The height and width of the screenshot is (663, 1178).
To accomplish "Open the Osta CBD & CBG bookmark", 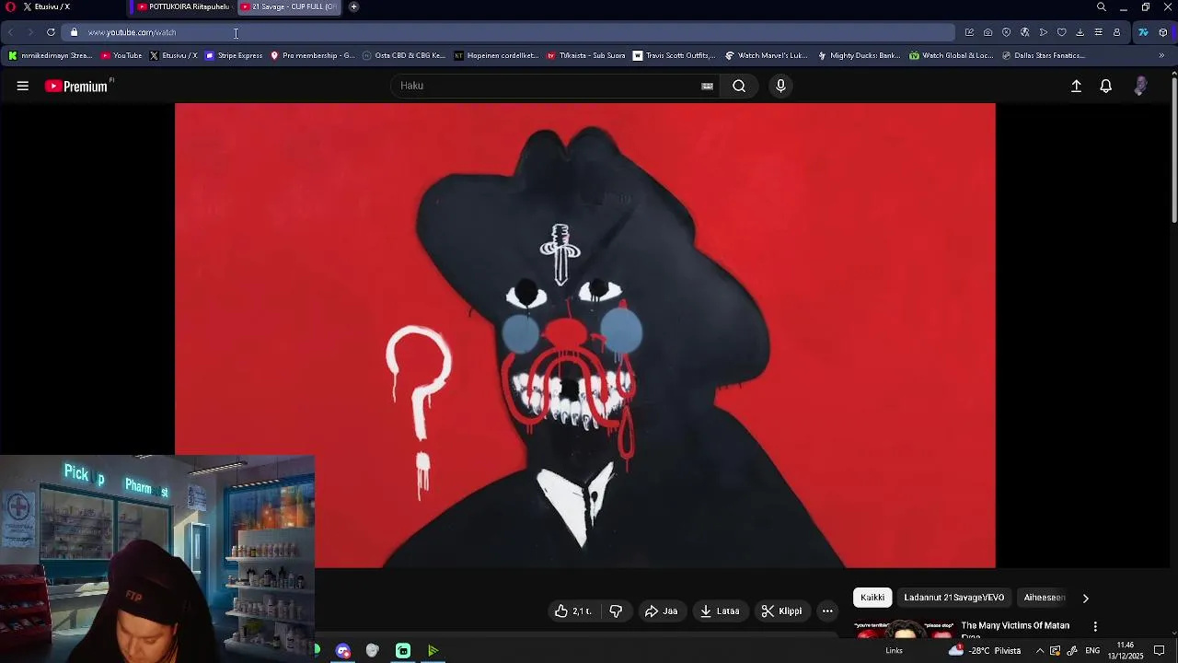I will tap(404, 55).
